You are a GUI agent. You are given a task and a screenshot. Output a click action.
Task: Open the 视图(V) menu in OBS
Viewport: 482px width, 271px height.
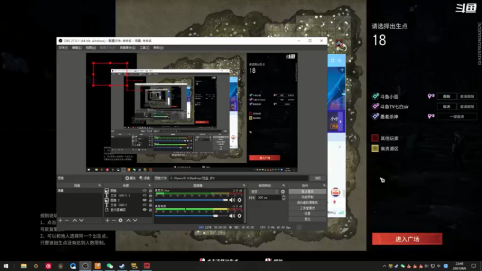[x=91, y=48]
